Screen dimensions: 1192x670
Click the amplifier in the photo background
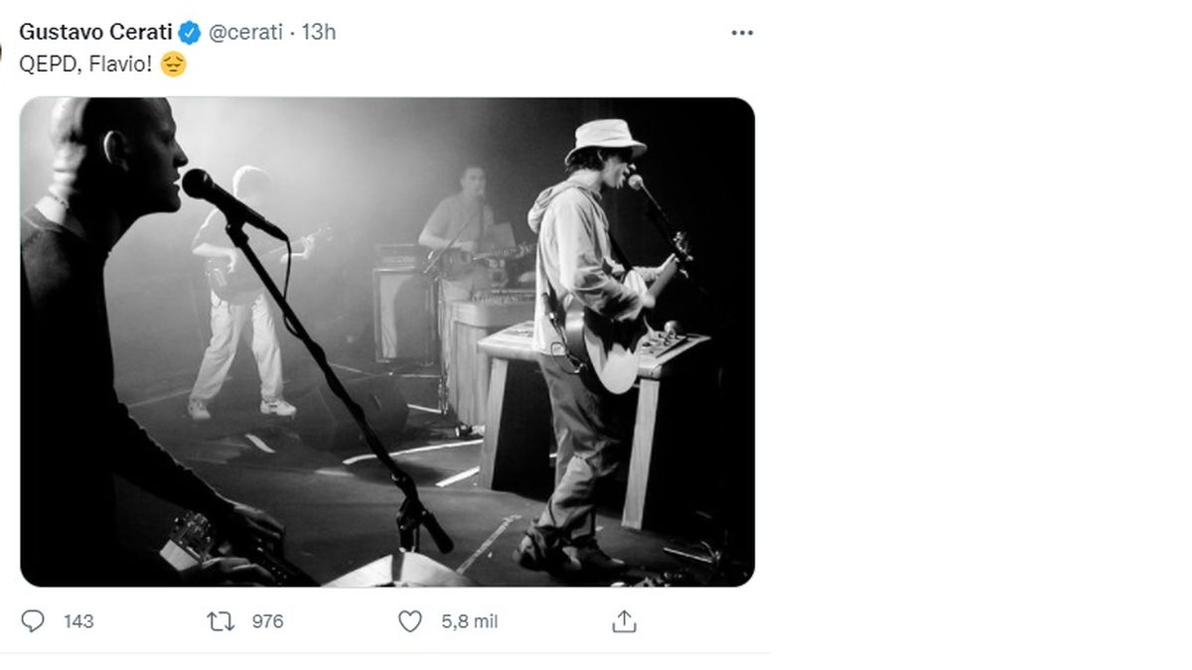402,308
